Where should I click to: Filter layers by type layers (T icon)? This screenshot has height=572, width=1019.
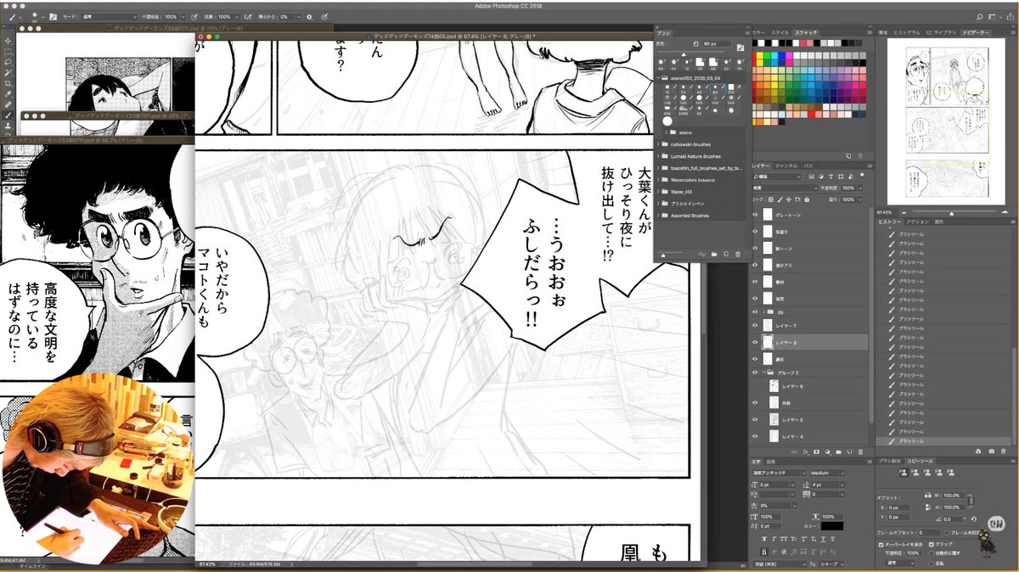[x=830, y=177]
